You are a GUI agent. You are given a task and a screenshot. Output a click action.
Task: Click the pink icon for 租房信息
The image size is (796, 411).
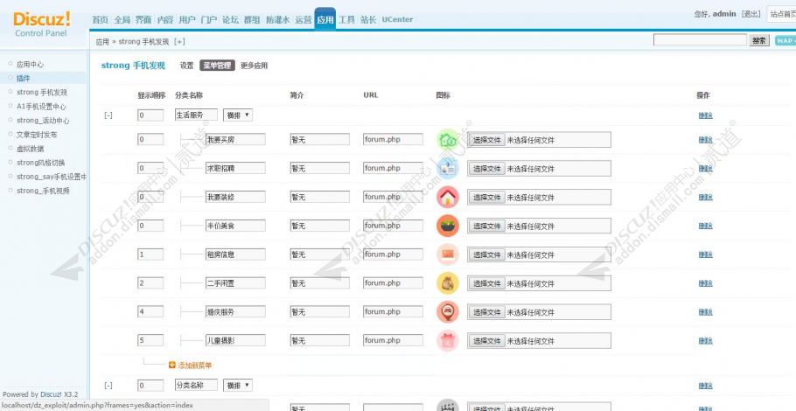click(447, 254)
